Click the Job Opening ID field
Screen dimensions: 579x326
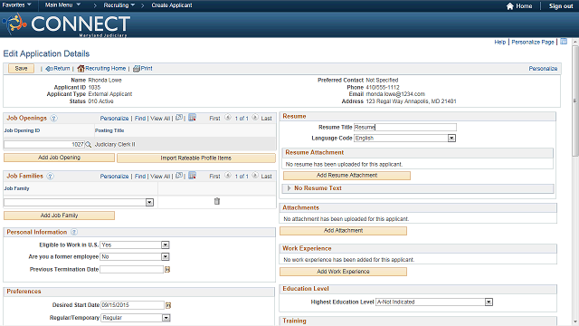(x=44, y=145)
